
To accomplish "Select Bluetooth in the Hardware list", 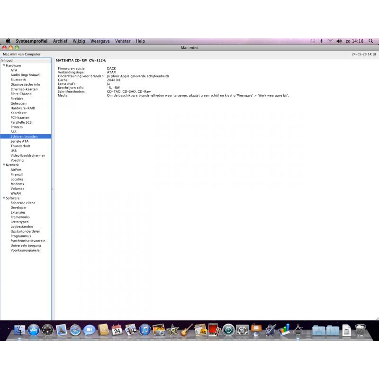I will [18, 80].
